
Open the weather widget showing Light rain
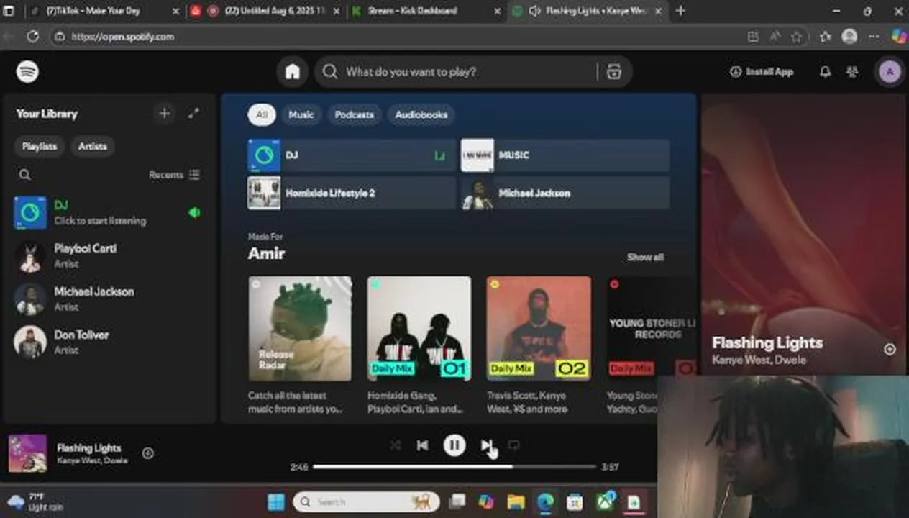point(35,501)
